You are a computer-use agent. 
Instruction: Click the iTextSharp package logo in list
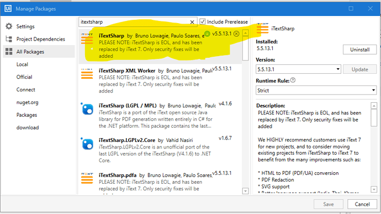tap(87, 39)
